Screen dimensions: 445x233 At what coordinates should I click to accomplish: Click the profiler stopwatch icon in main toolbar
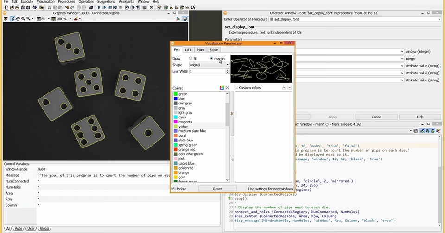(x=151, y=7)
